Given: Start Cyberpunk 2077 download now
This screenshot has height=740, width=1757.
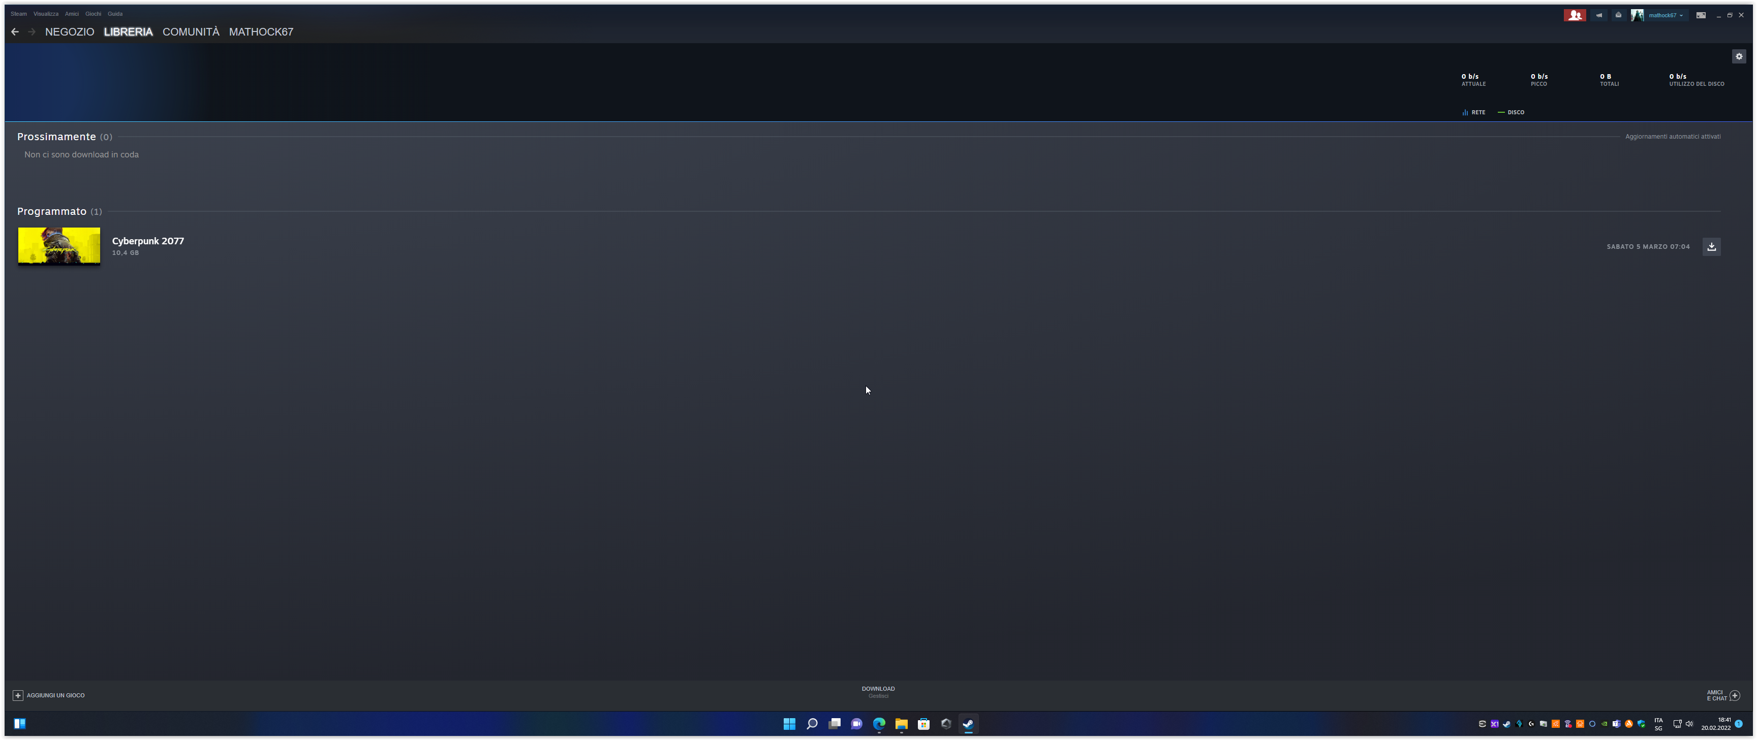Looking at the screenshot, I should click(1711, 247).
